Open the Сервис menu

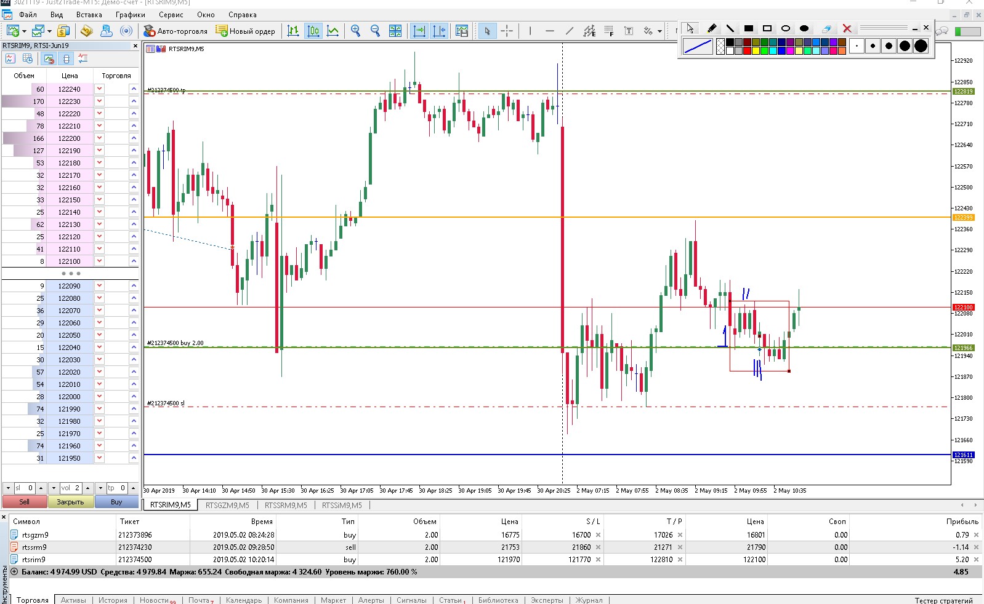click(171, 15)
